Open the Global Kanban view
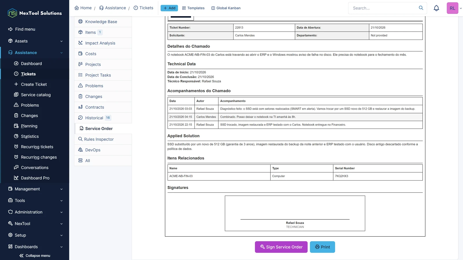The height and width of the screenshot is (260, 463). click(226, 8)
